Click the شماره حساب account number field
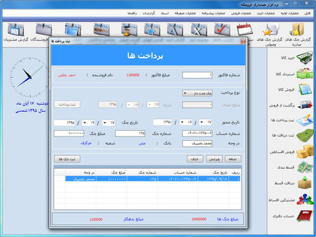316x237 pixels. [x=197, y=133]
